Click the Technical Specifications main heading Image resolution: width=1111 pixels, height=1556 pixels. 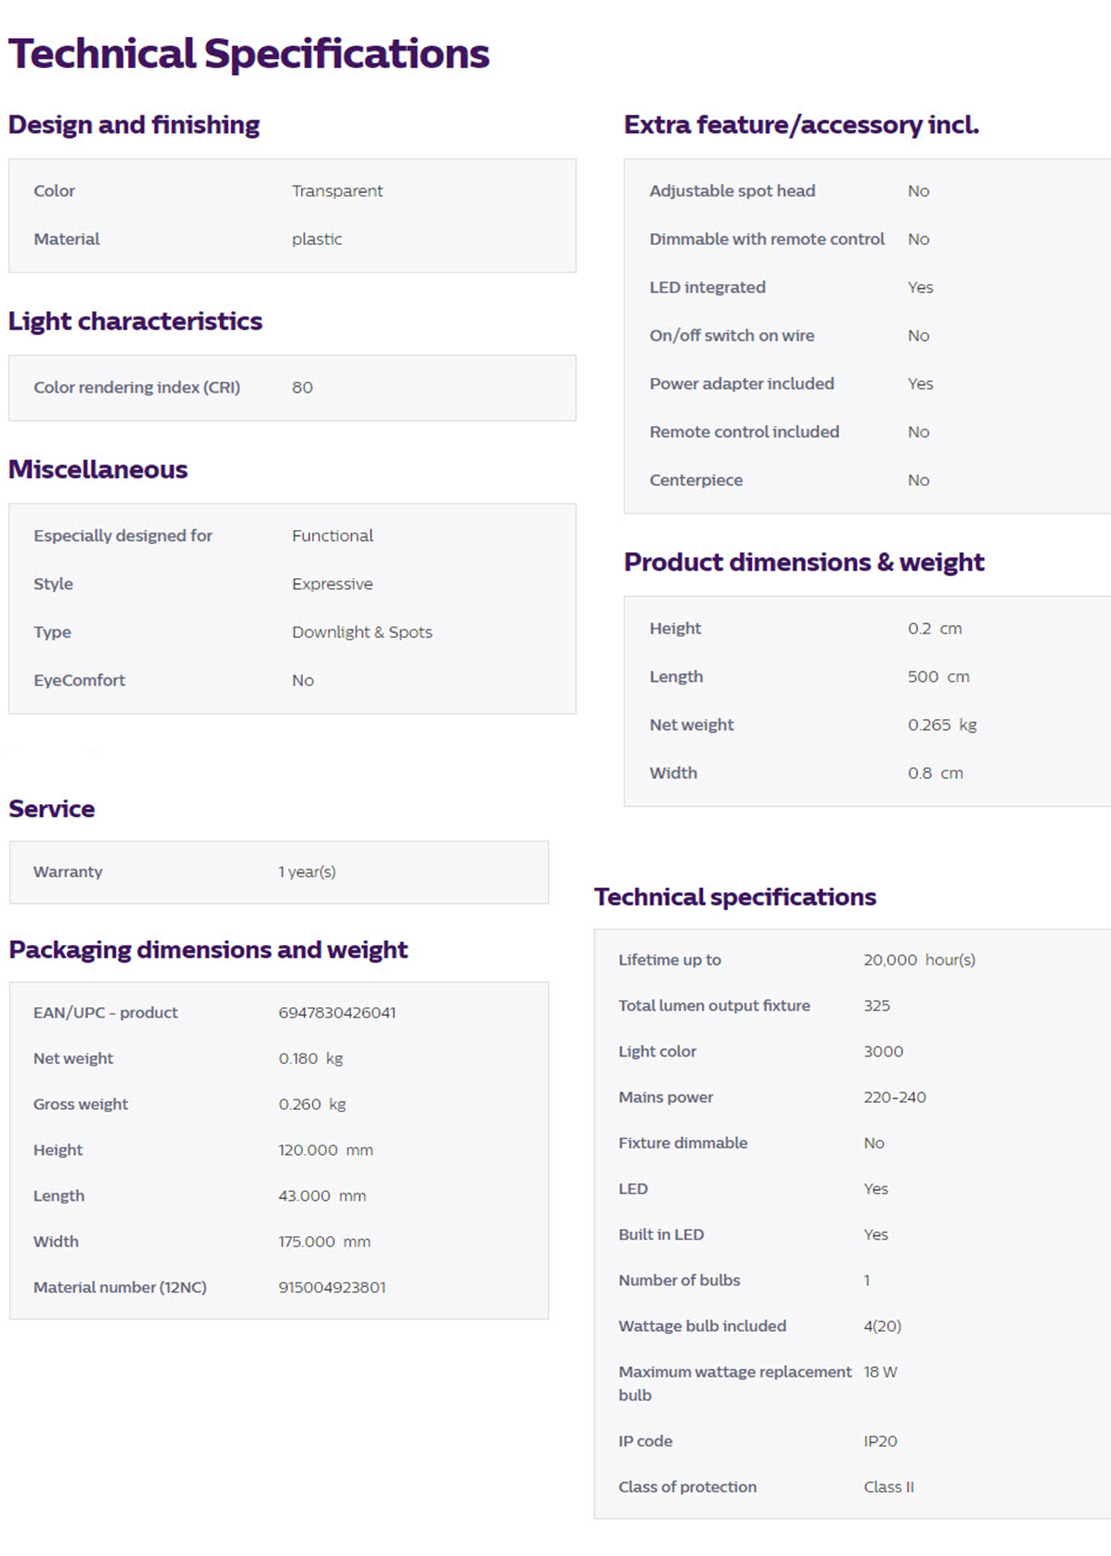point(249,54)
